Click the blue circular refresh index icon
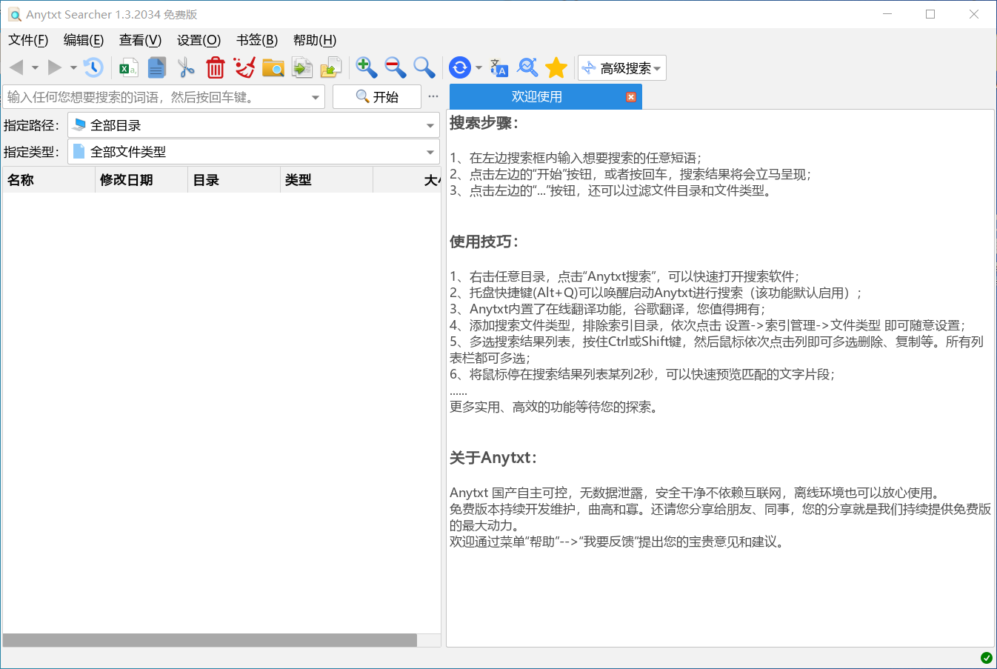The image size is (997, 669). coord(460,67)
